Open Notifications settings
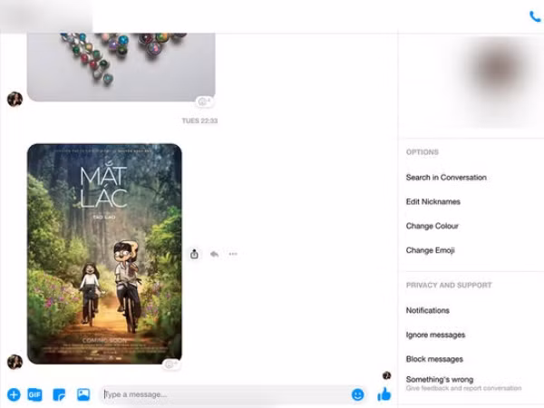This screenshot has width=544, height=408. [x=427, y=310]
